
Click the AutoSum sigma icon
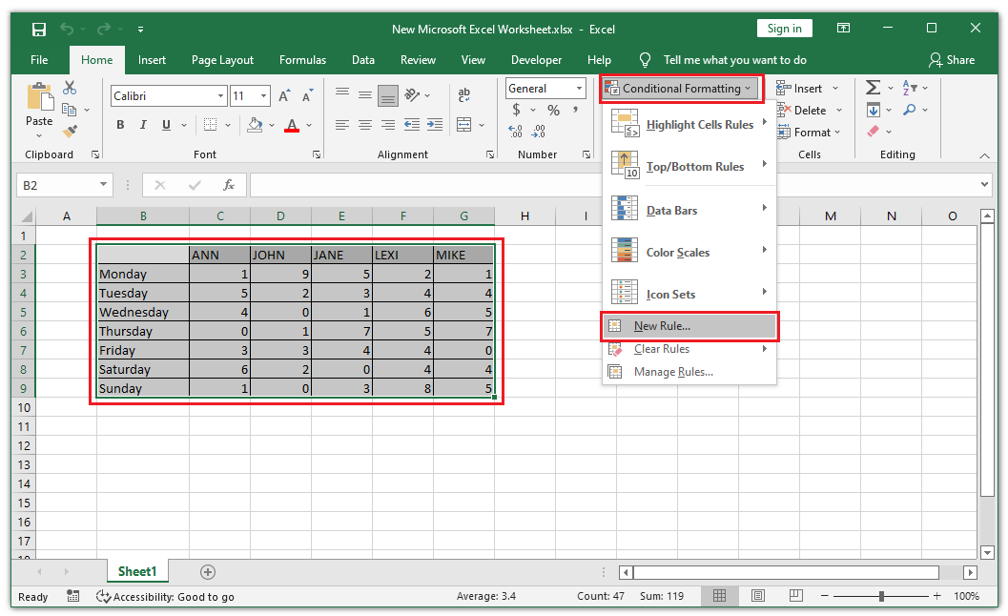873,87
